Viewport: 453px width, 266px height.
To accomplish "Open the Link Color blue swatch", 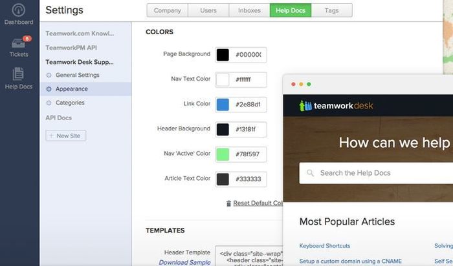I will tap(223, 105).
